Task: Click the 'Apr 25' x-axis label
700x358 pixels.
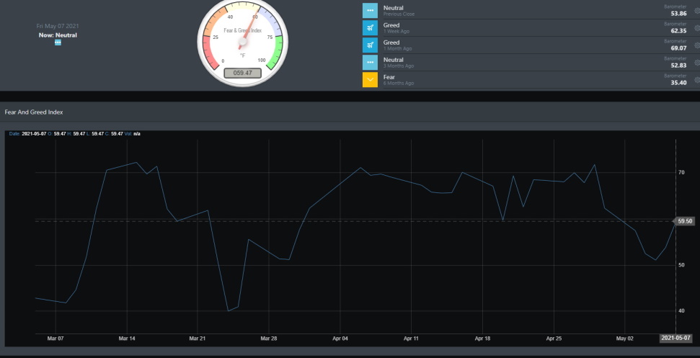Action: (x=554, y=339)
